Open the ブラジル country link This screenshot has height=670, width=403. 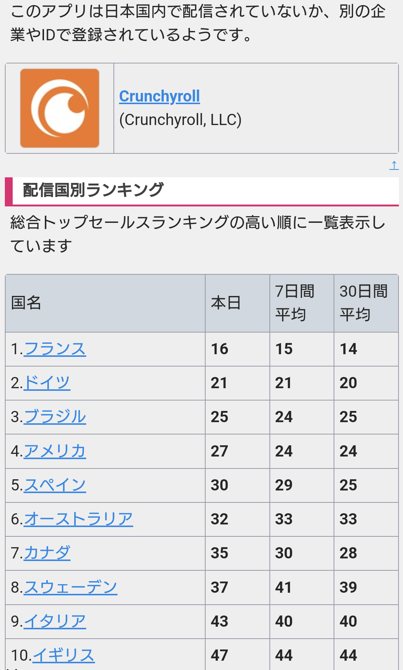point(55,417)
